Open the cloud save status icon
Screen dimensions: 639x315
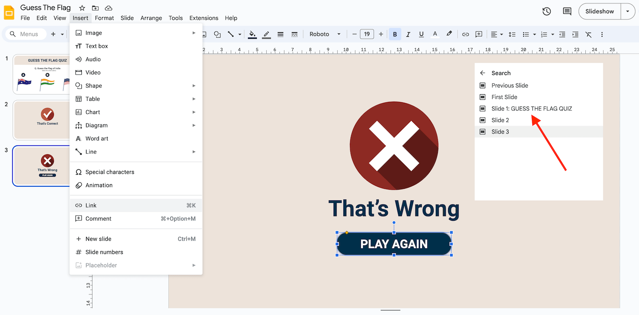coord(109,8)
